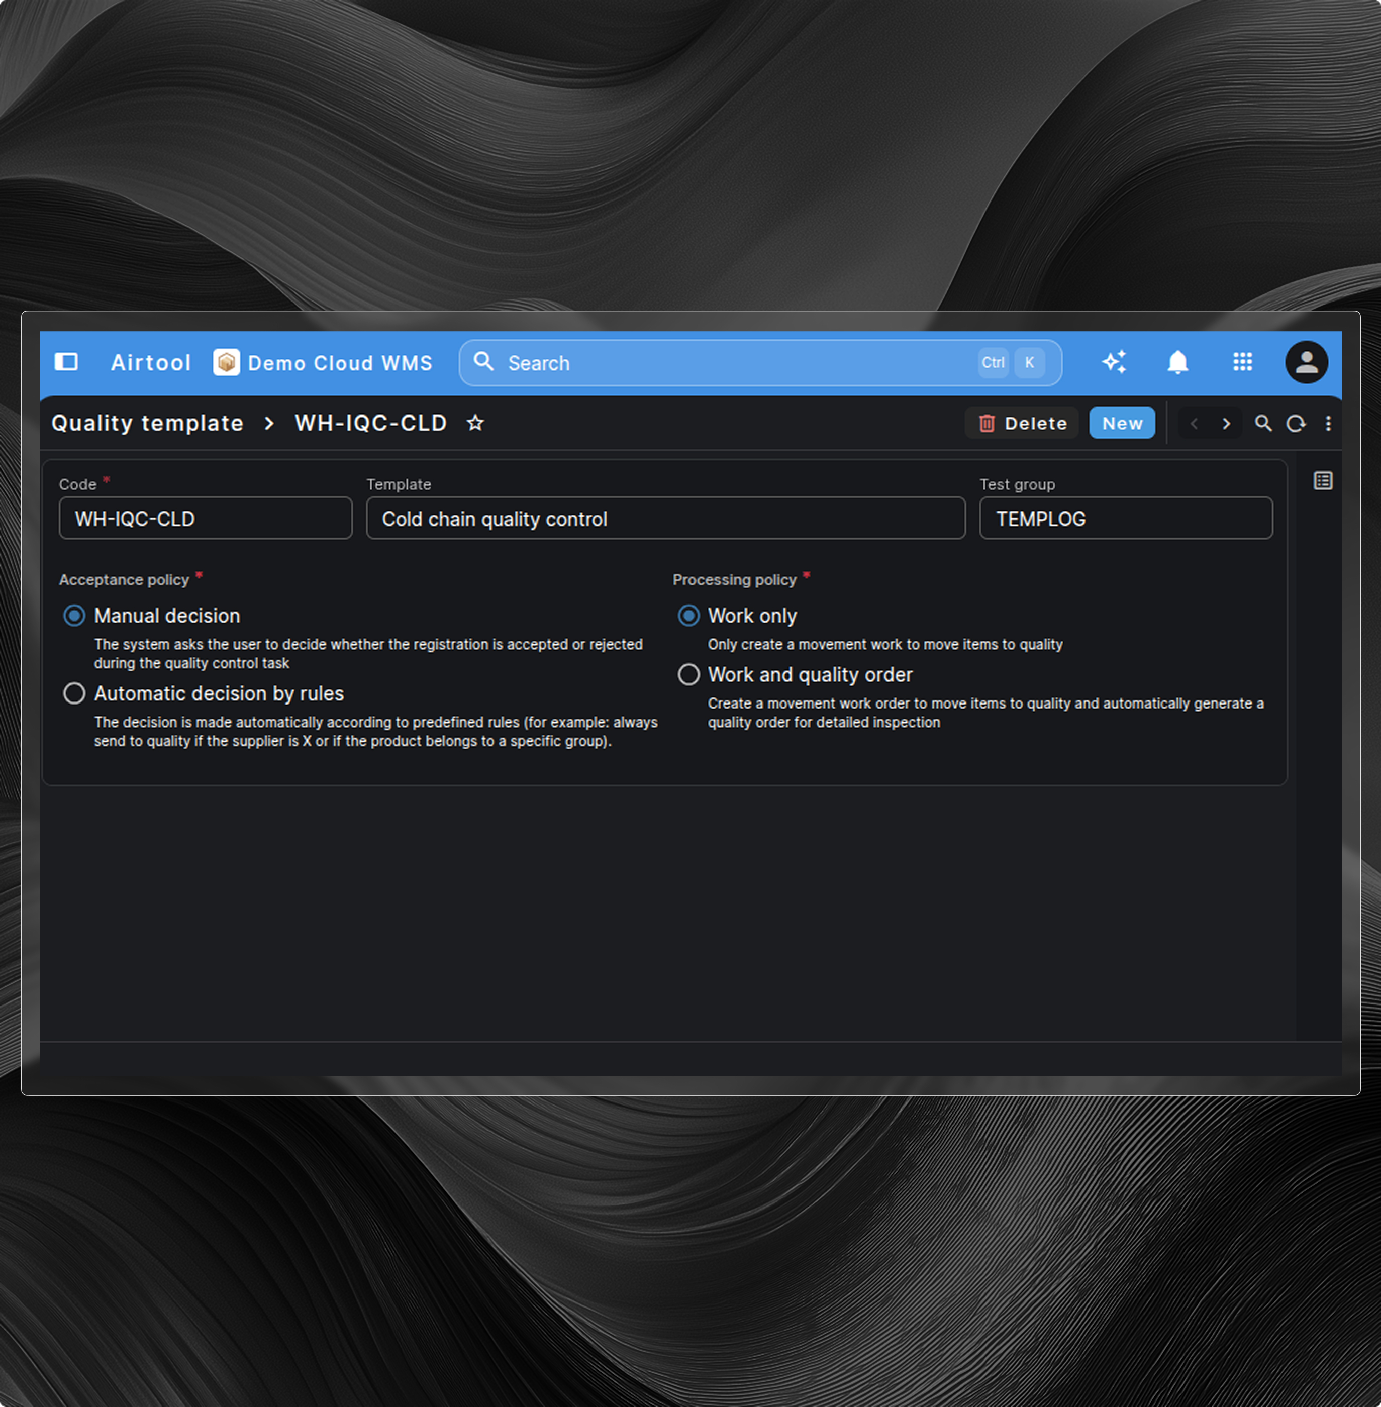Toggle the sidebar panel icon
Viewport: 1381px width, 1407px height.
pyautogui.click(x=66, y=362)
